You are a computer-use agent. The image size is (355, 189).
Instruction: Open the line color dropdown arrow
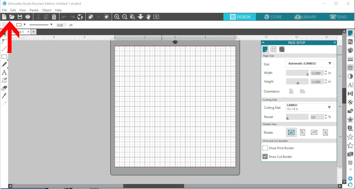(x=25, y=25)
